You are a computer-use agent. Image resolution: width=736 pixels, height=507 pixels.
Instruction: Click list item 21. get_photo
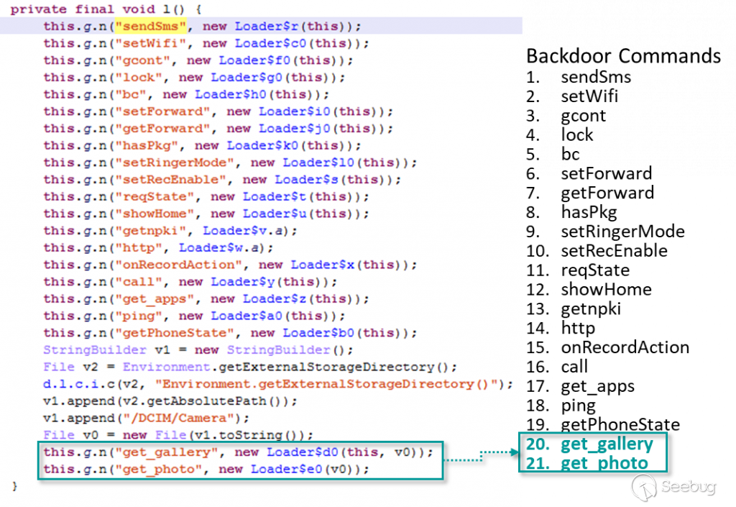click(587, 463)
